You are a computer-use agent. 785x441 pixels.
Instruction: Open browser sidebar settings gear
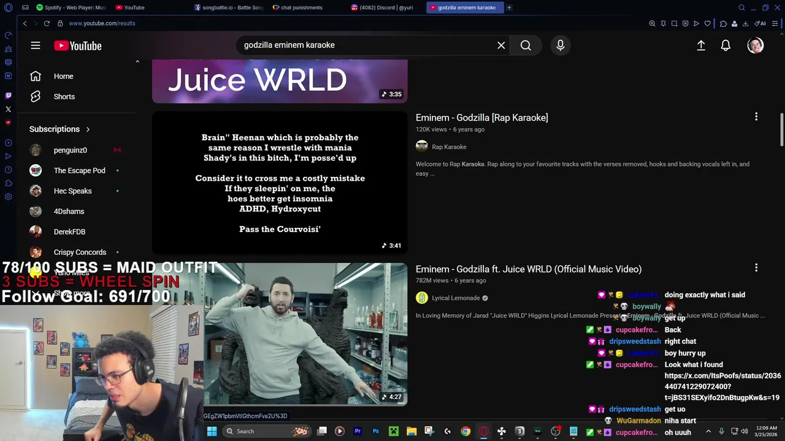(8, 197)
